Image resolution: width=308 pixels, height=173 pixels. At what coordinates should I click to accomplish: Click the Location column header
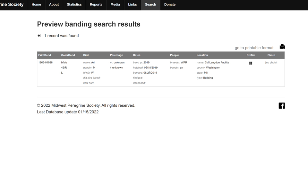(x=202, y=55)
